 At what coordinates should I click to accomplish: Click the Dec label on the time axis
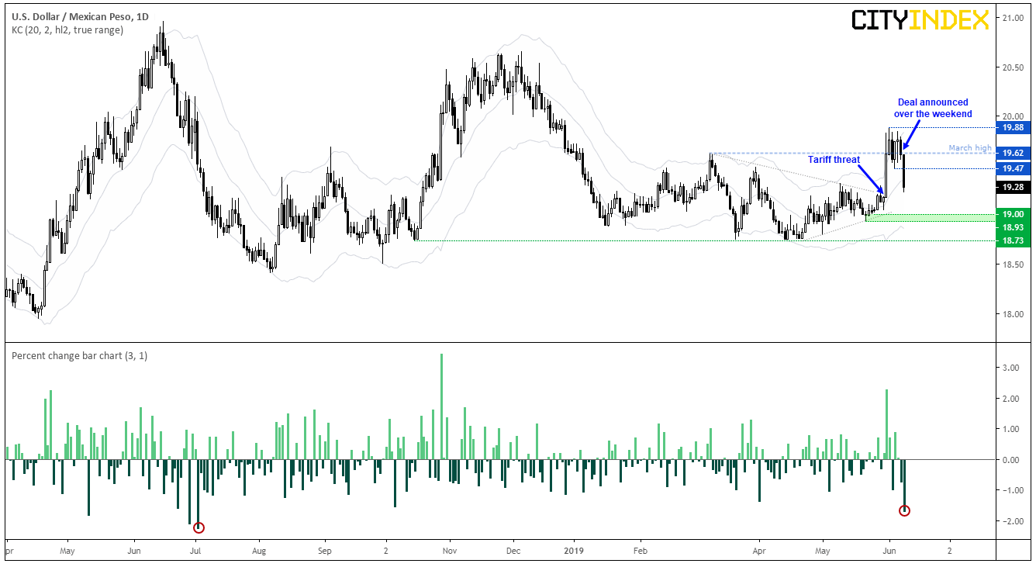pos(513,549)
